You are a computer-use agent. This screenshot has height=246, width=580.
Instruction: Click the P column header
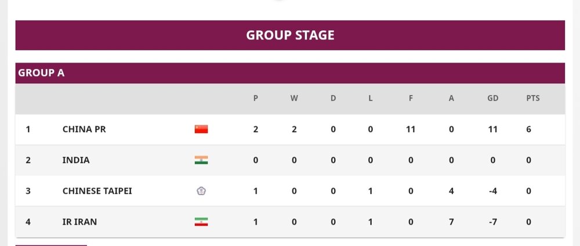click(x=256, y=98)
